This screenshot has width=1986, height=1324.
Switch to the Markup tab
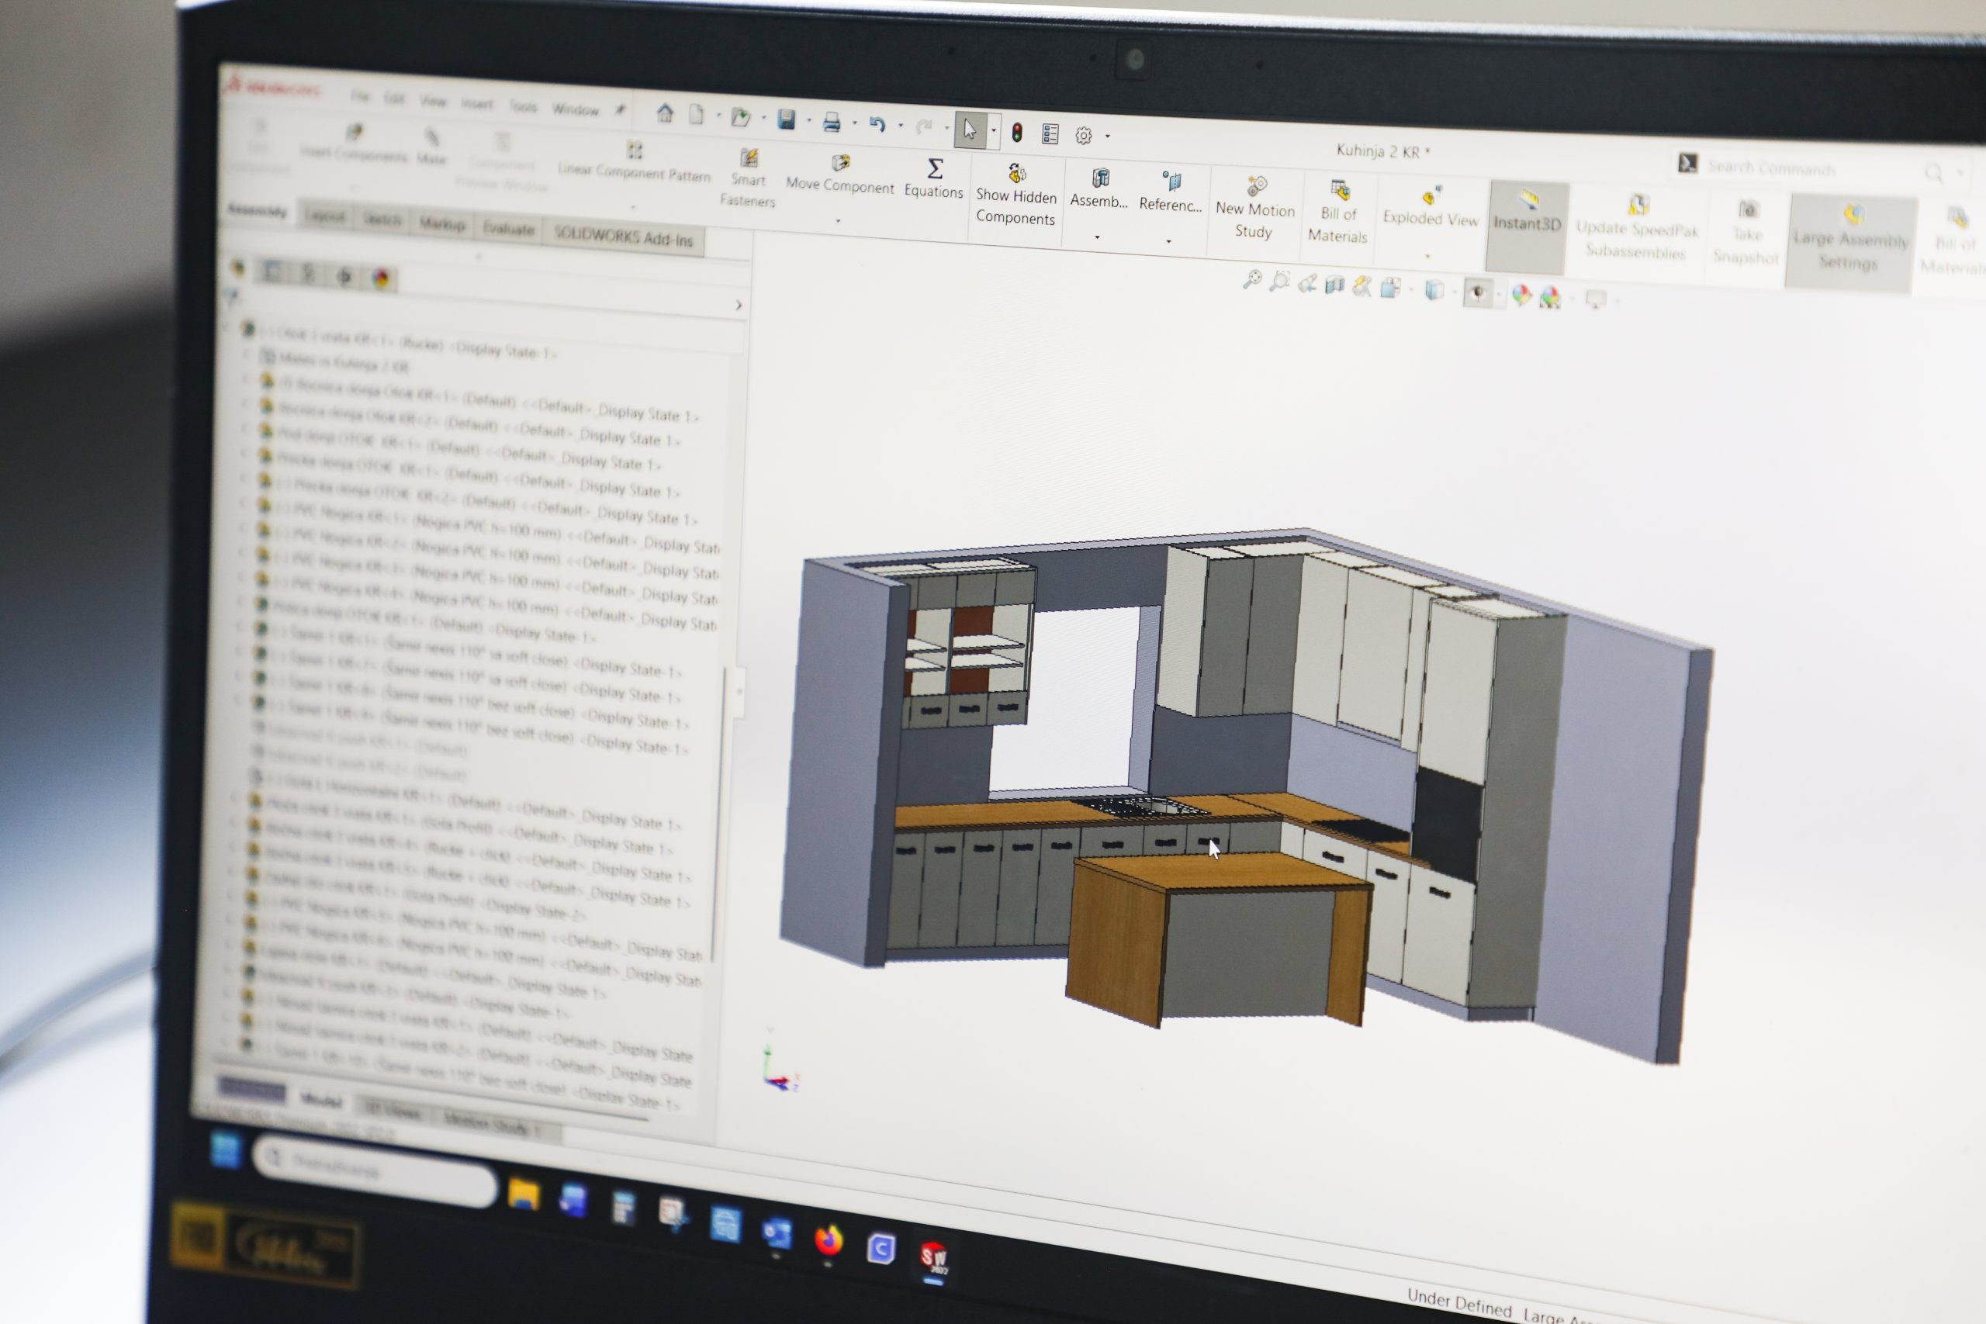441,223
